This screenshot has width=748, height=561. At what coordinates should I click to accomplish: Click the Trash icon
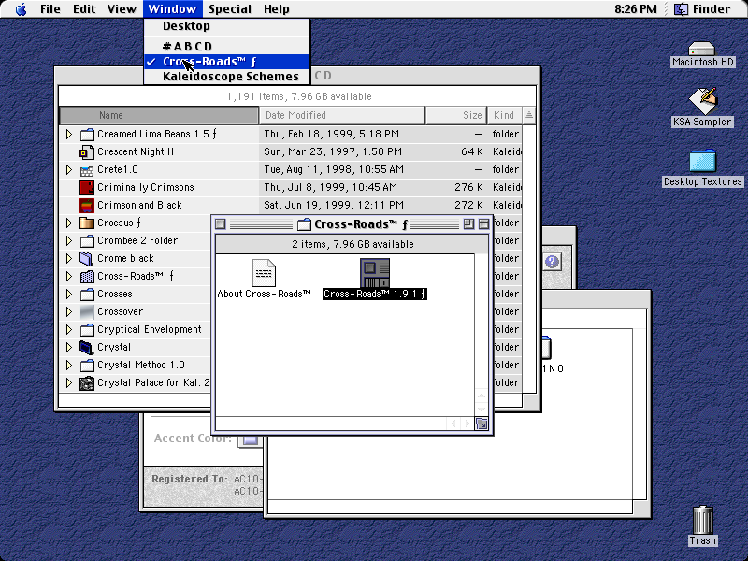click(x=702, y=520)
